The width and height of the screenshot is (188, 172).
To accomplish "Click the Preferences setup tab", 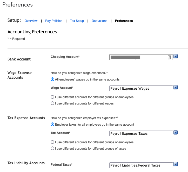I will point(124,21).
